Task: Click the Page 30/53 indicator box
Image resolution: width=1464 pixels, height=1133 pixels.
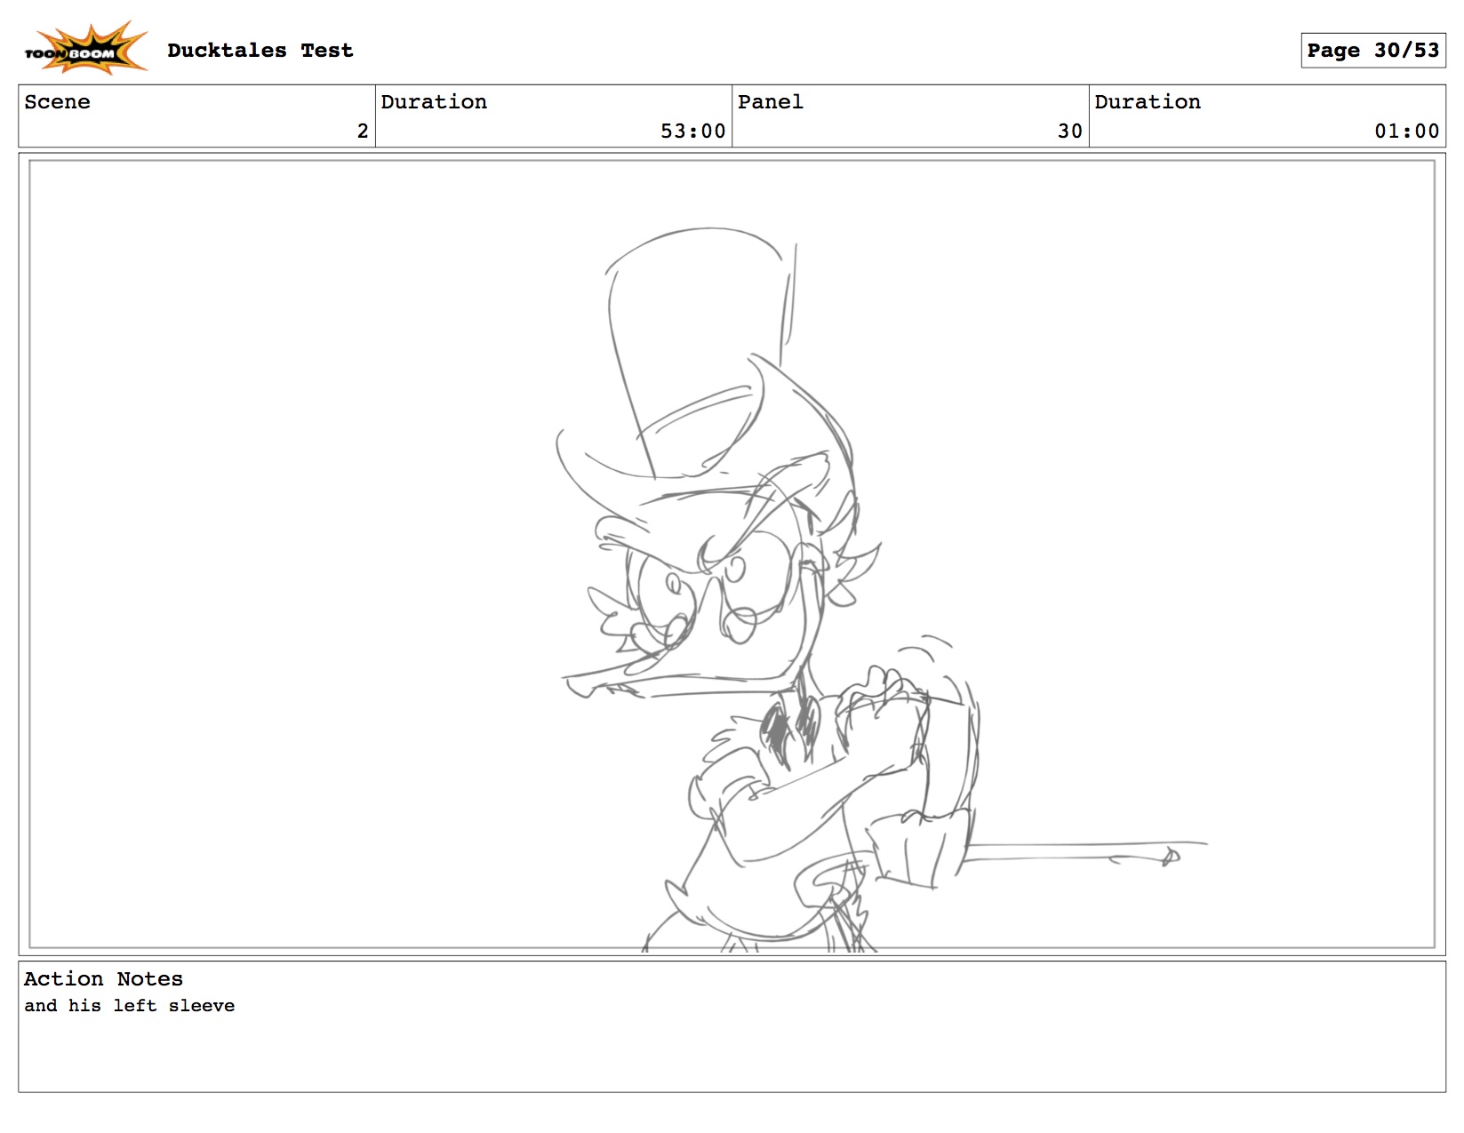Action: (x=1372, y=51)
